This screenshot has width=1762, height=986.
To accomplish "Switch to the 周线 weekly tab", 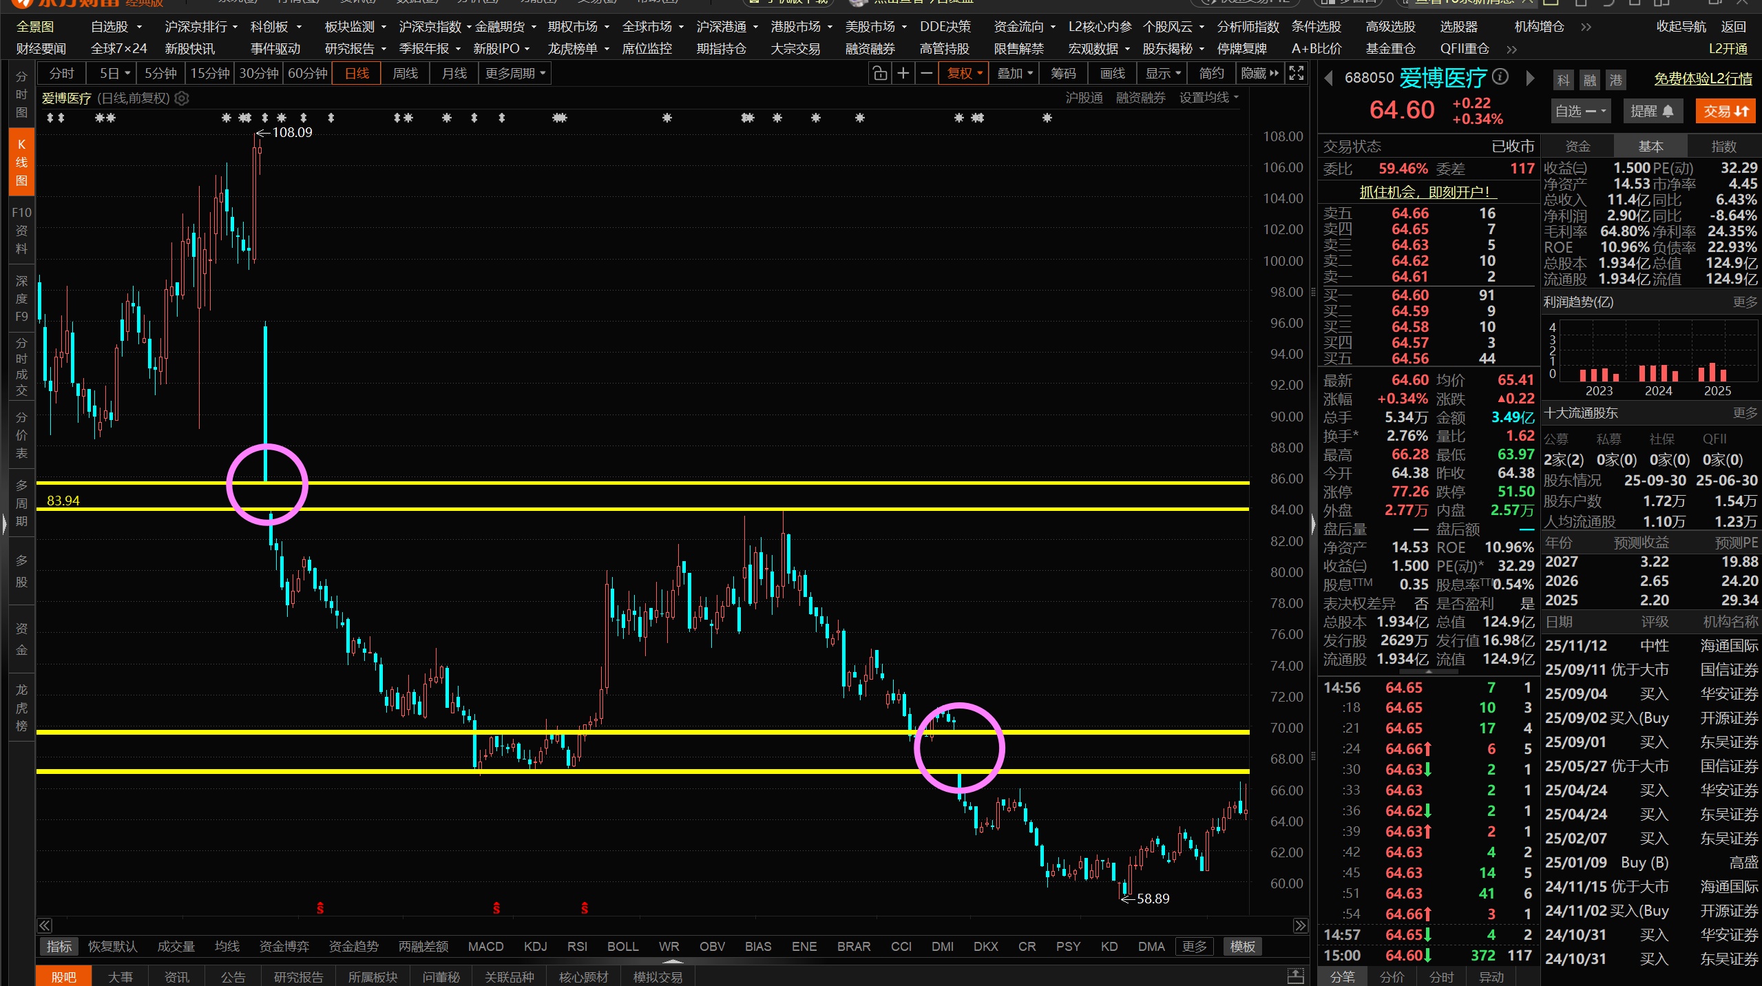I will [x=405, y=74].
